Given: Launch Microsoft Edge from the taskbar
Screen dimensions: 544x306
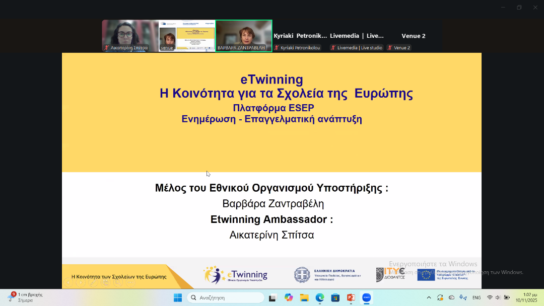Looking at the screenshot, I should pos(320,297).
